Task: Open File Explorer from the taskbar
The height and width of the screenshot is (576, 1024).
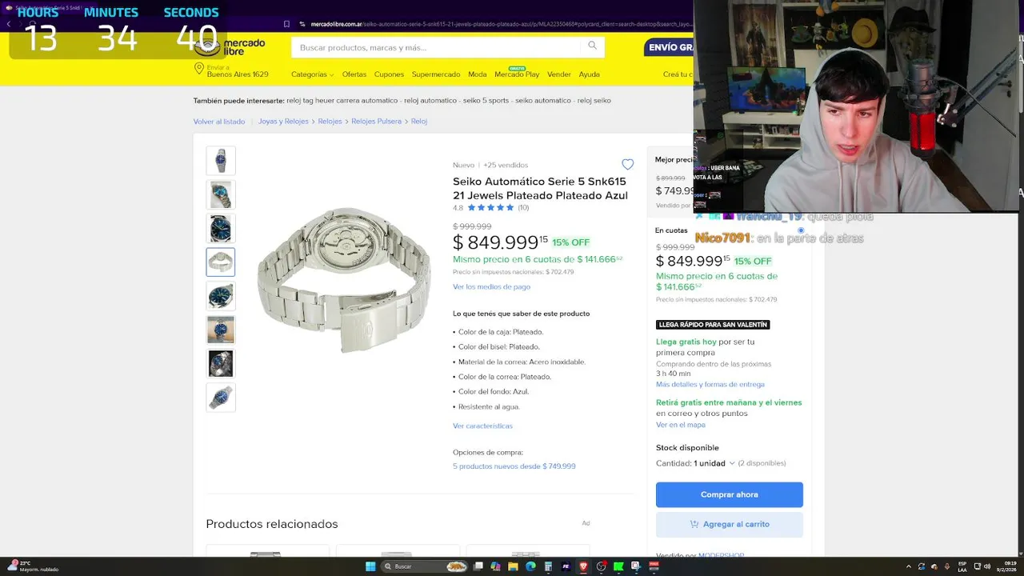Action: pyautogui.click(x=513, y=566)
